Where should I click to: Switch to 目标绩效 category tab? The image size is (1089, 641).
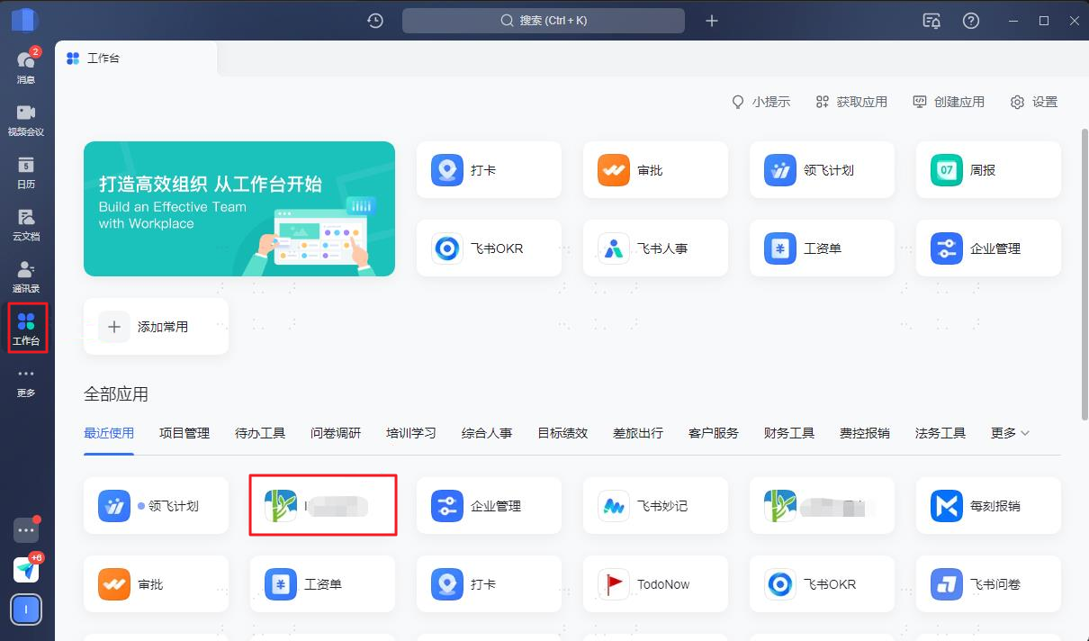(562, 433)
